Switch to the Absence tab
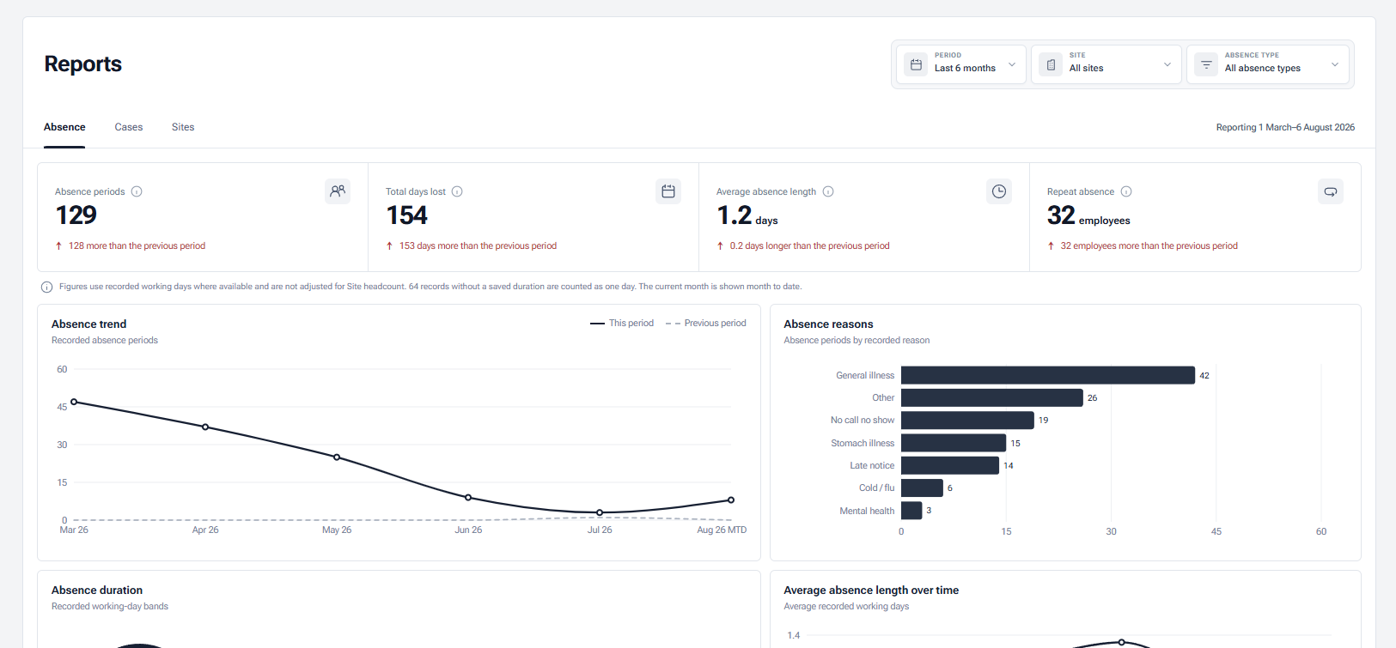 point(64,127)
